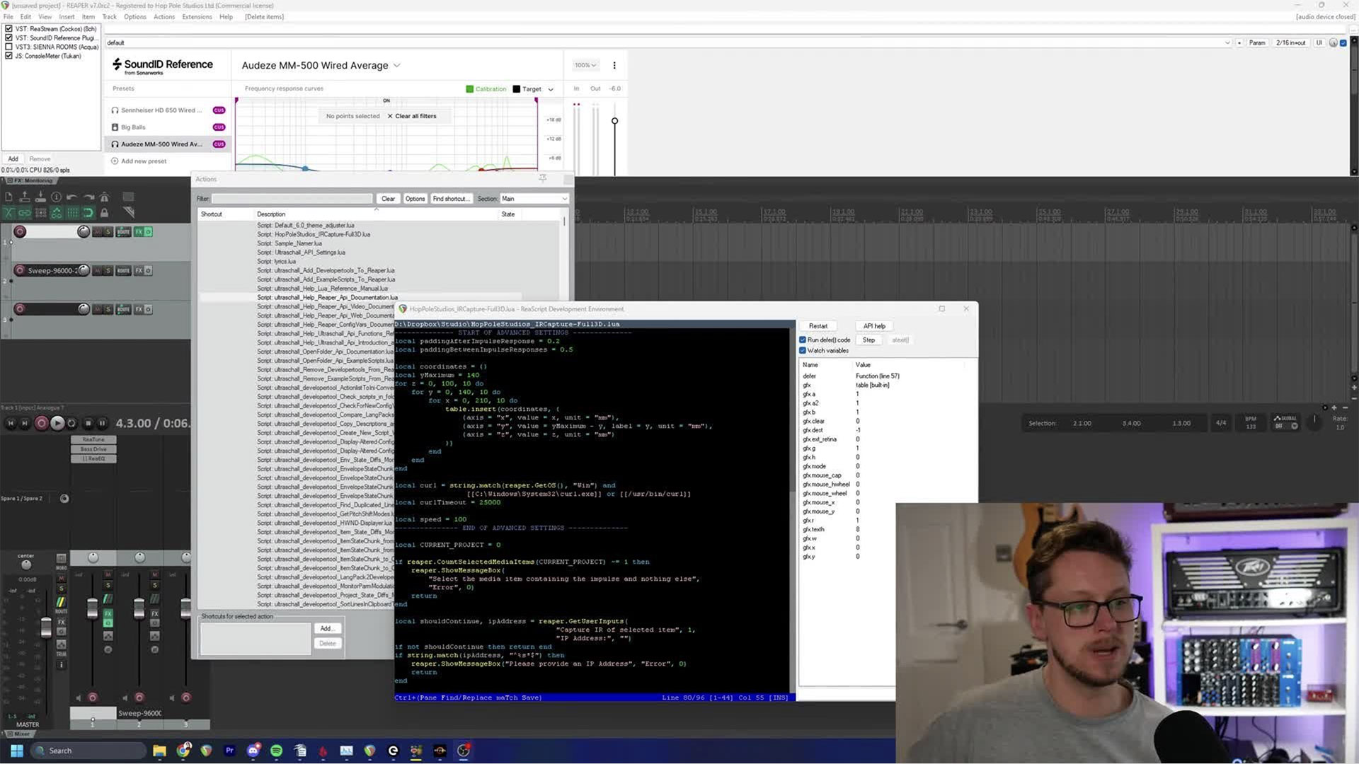Click the toolbar lock icon
Image resolution: width=1359 pixels, height=764 pixels.
[104, 212]
